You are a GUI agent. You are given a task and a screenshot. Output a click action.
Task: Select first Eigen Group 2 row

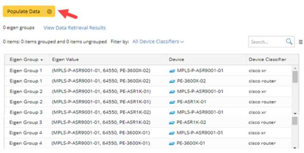(x=148, y=92)
